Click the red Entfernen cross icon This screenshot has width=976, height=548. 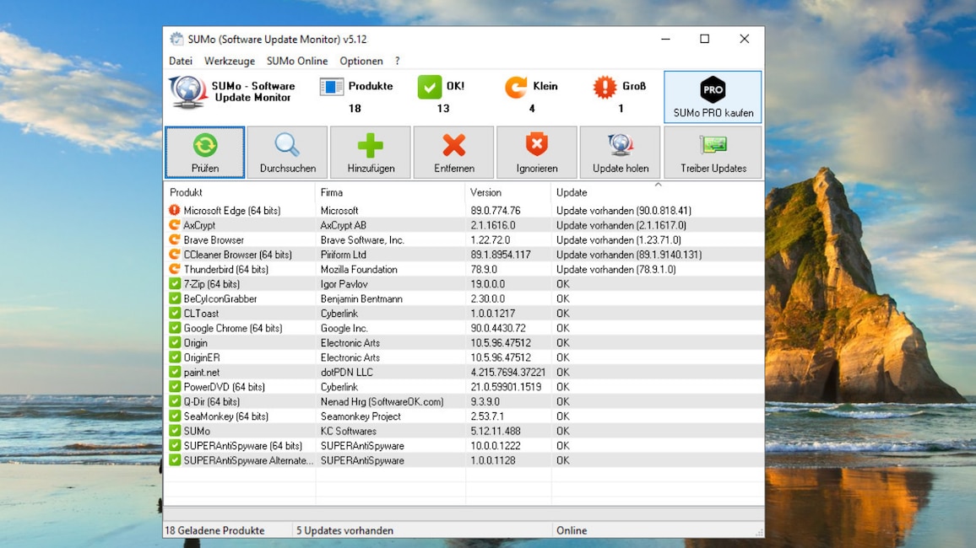tap(453, 145)
